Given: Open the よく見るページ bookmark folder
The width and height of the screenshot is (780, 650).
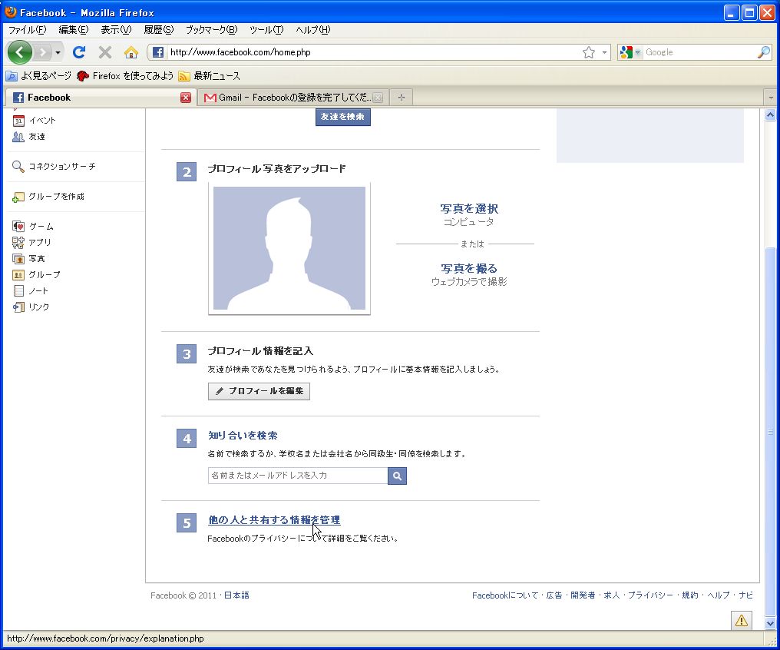Looking at the screenshot, I should click(39, 75).
